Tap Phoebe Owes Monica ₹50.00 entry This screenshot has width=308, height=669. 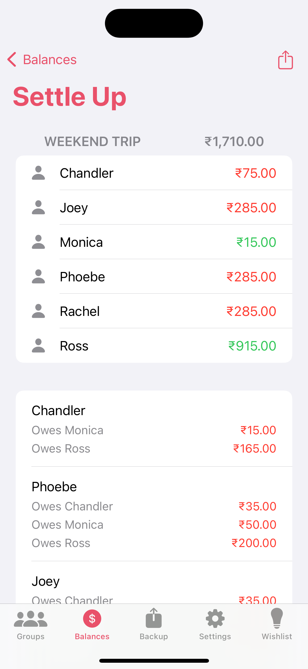154,525
